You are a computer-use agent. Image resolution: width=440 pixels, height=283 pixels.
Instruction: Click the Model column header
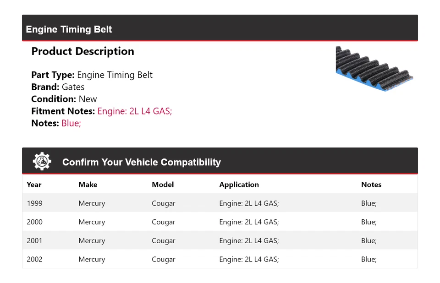click(x=163, y=185)
